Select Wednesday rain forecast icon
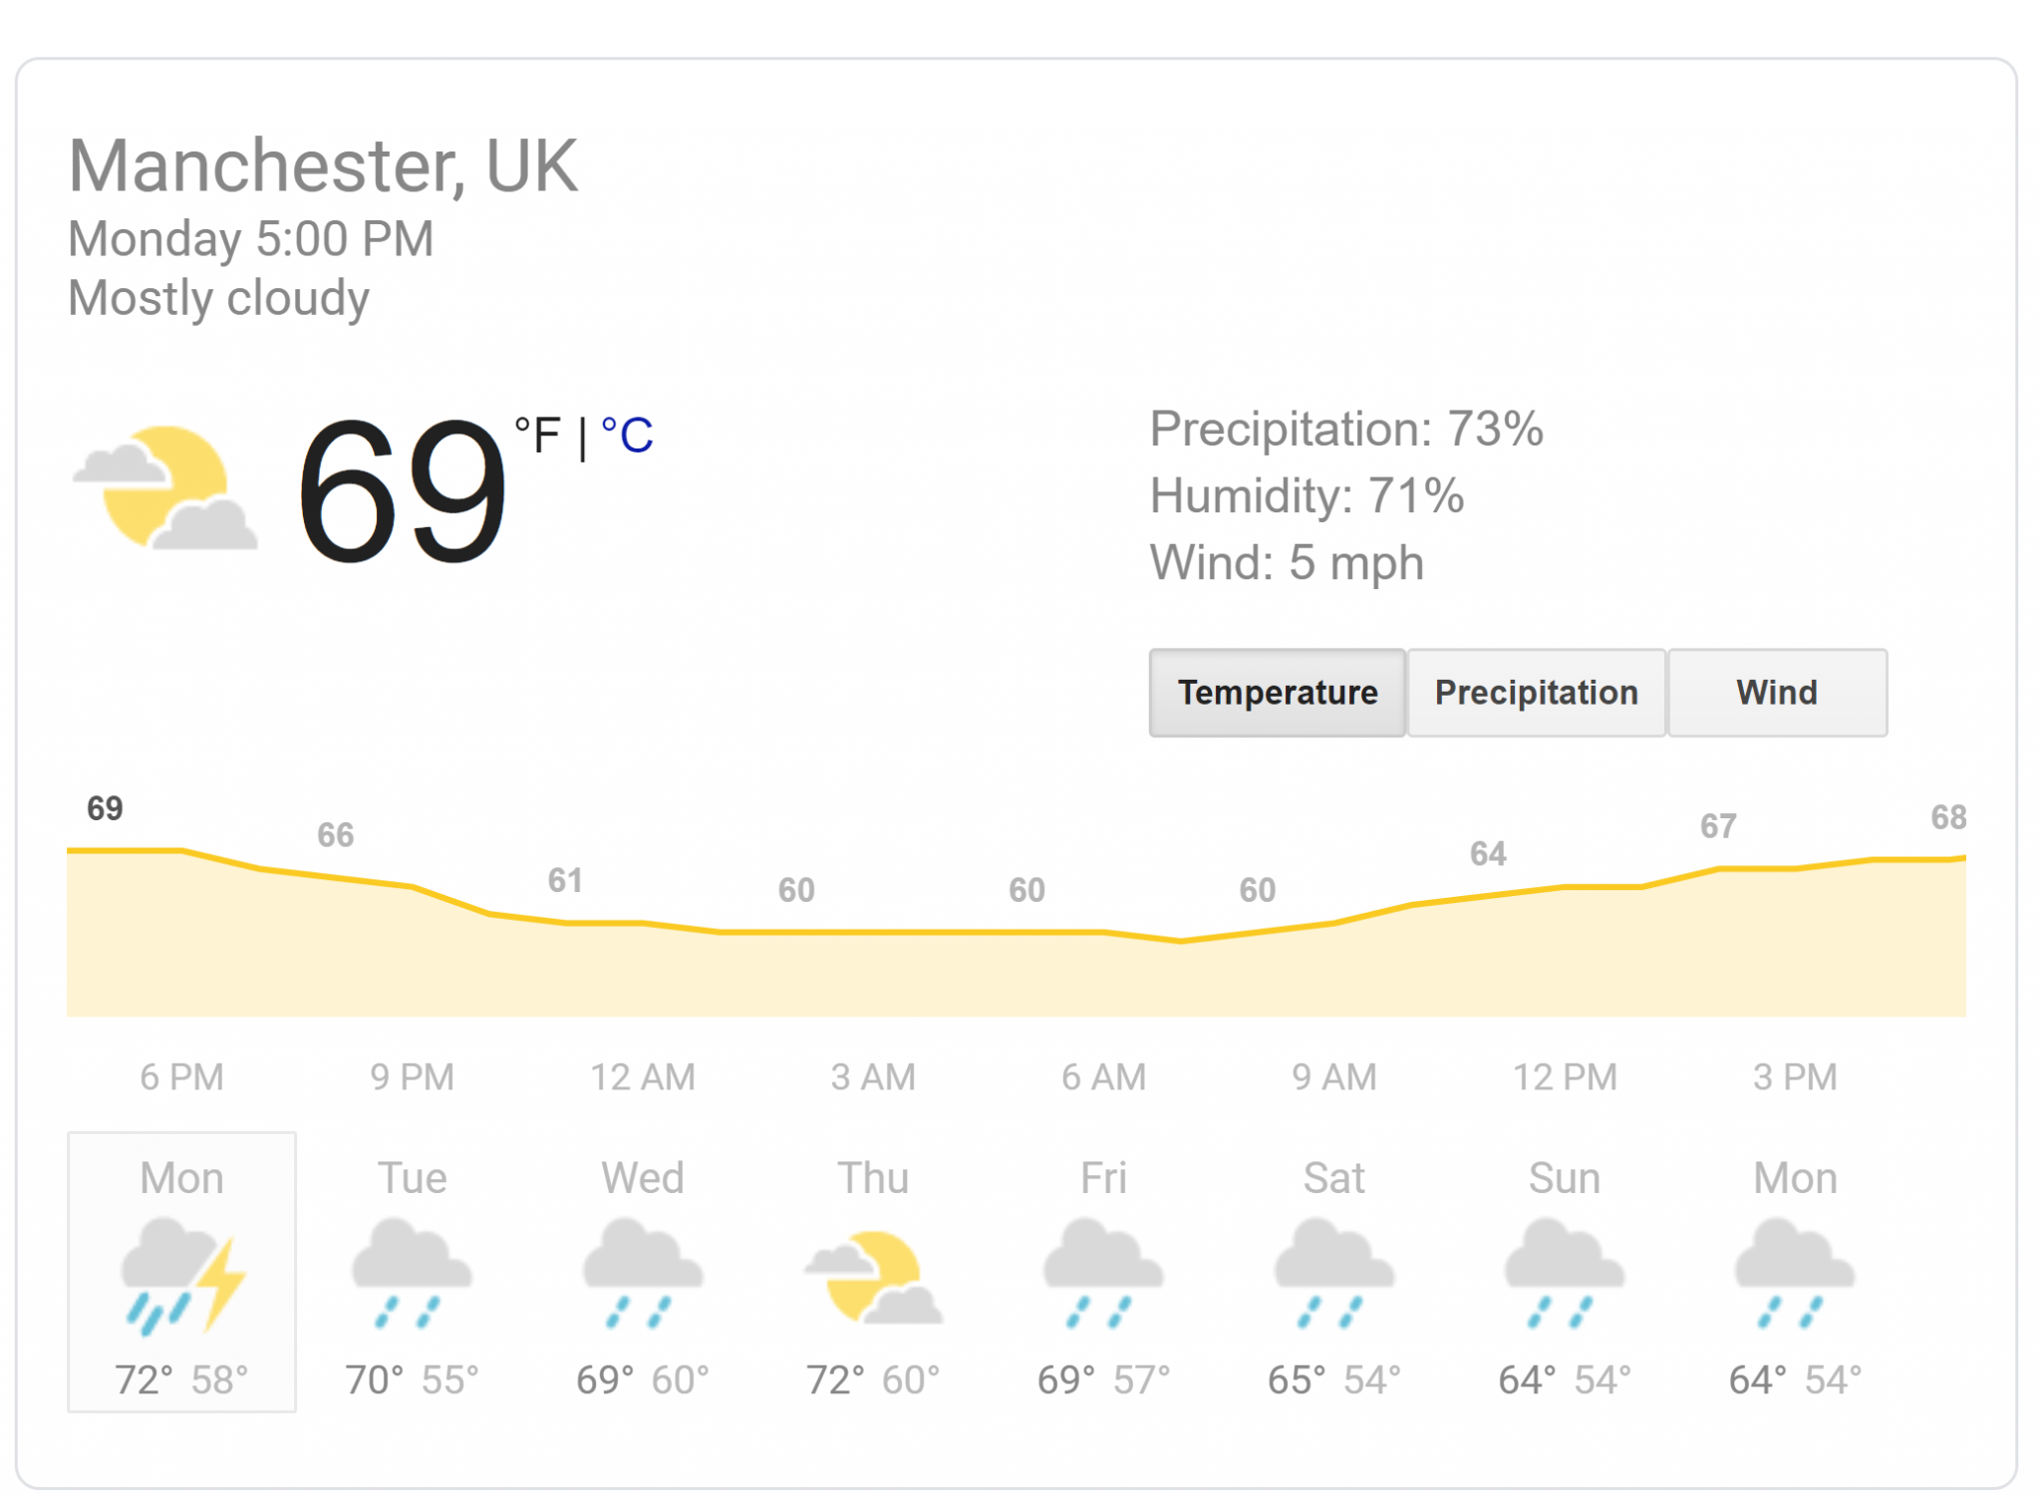The width and height of the screenshot is (2041, 1495). [x=643, y=1273]
